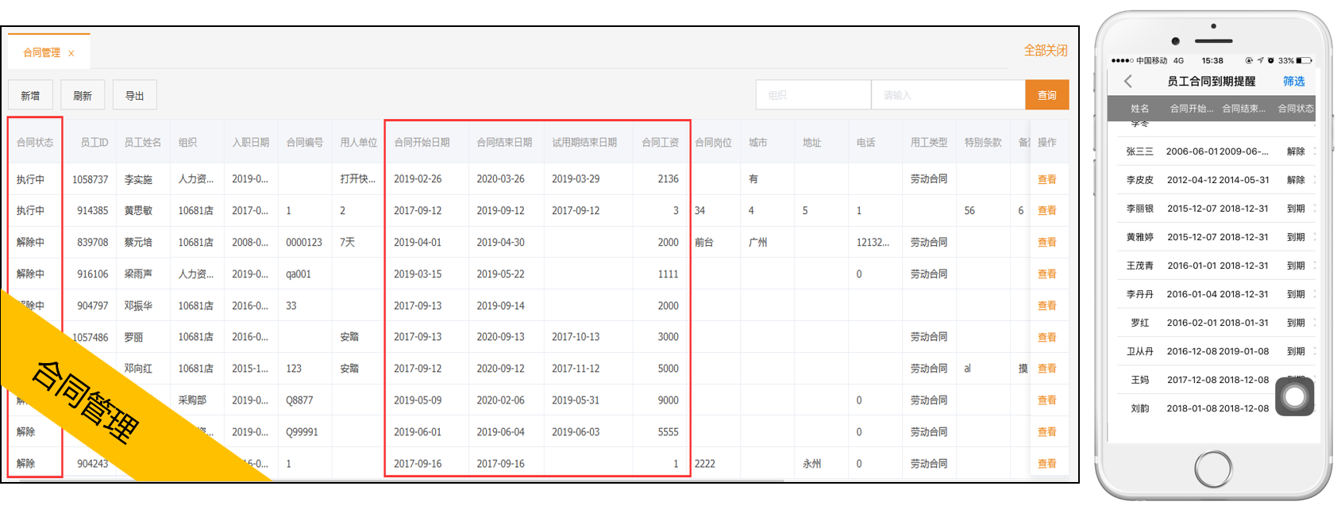Screen dimensions: 1341x509
Task: Tap the AssistiveTouch floating button
Action: pos(1294,396)
